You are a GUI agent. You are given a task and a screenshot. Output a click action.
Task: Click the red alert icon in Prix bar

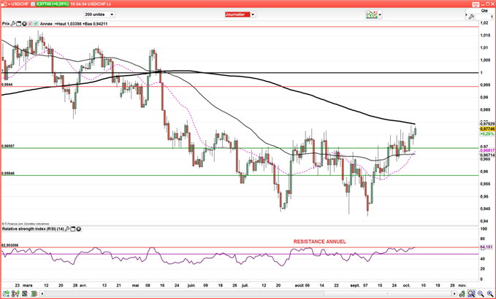(x=30, y=23)
